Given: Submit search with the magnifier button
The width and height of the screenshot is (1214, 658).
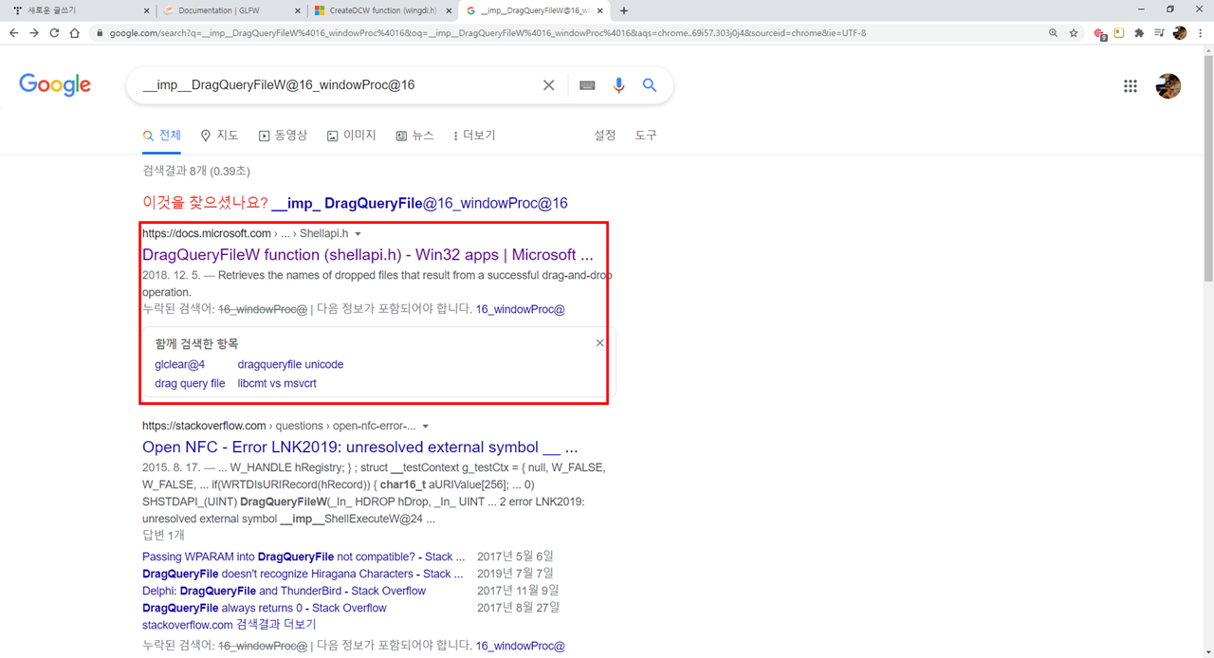Looking at the screenshot, I should [650, 85].
